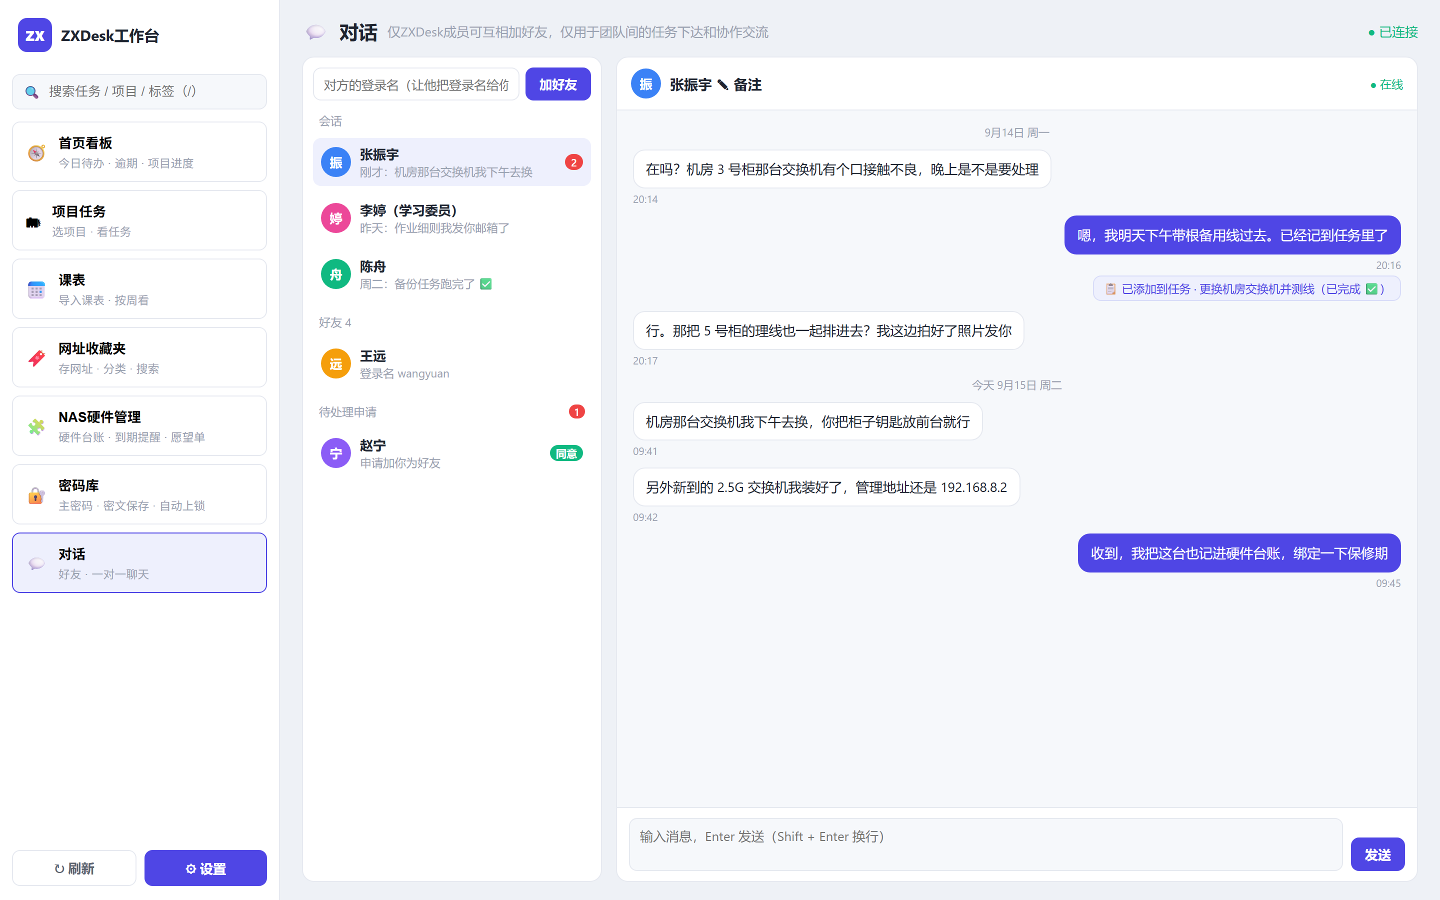Open 设置 button at sidebar bottom
Image resolution: width=1440 pixels, height=900 pixels.
(205, 868)
